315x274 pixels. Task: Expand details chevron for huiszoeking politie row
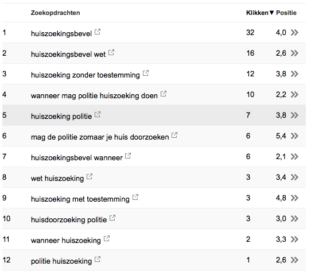(294, 115)
